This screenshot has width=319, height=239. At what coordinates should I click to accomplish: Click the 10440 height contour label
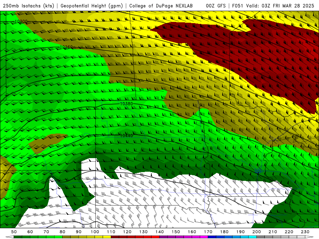click(126, 135)
